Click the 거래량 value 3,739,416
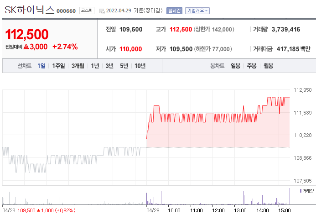This screenshot has height=220, width=316. pyautogui.click(x=286, y=30)
